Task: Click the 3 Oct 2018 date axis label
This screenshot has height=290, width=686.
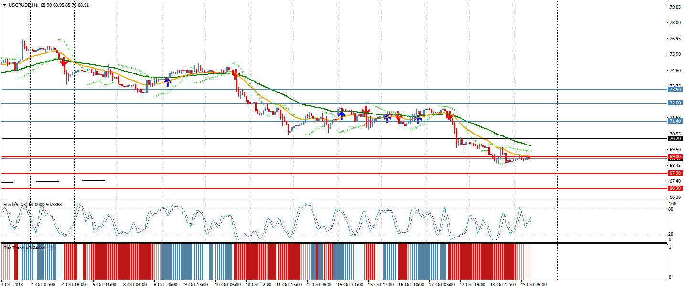Action: (12, 285)
